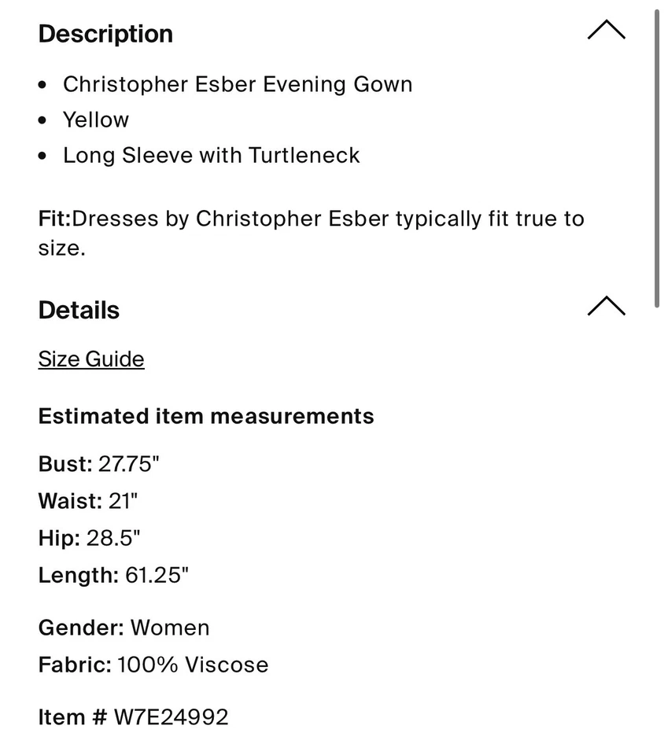Click the vertical page scrollbar
664x755 pixels.
coord(657,157)
